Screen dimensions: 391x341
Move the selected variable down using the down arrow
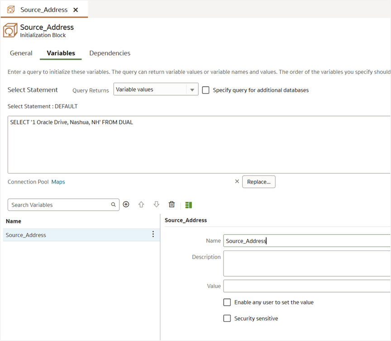[156, 204]
